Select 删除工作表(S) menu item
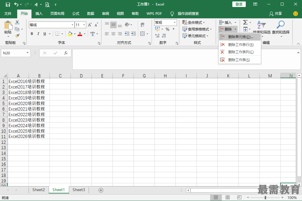Screen dimensions: 302x201 point(240,60)
